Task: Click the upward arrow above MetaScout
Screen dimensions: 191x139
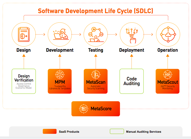Action: tap(168, 62)
